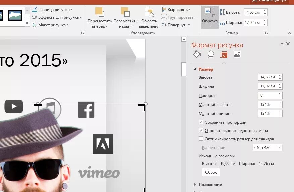Viewport: 294px width, 192px height.
Task: Open Переместить вперед dropdown arrow
Action: click(106, 26)
